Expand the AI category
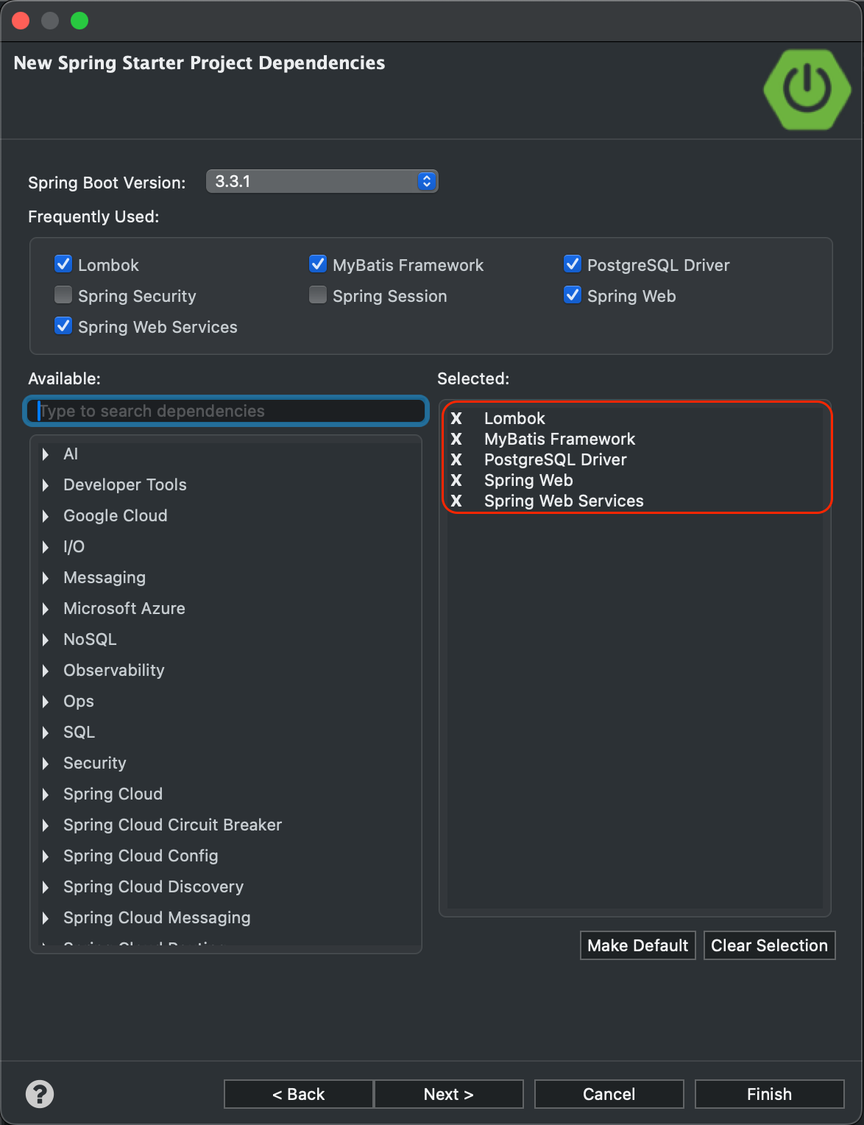The width and height of the screenshot is (864, 1125). pyautogui.click(x=46, y=454)
